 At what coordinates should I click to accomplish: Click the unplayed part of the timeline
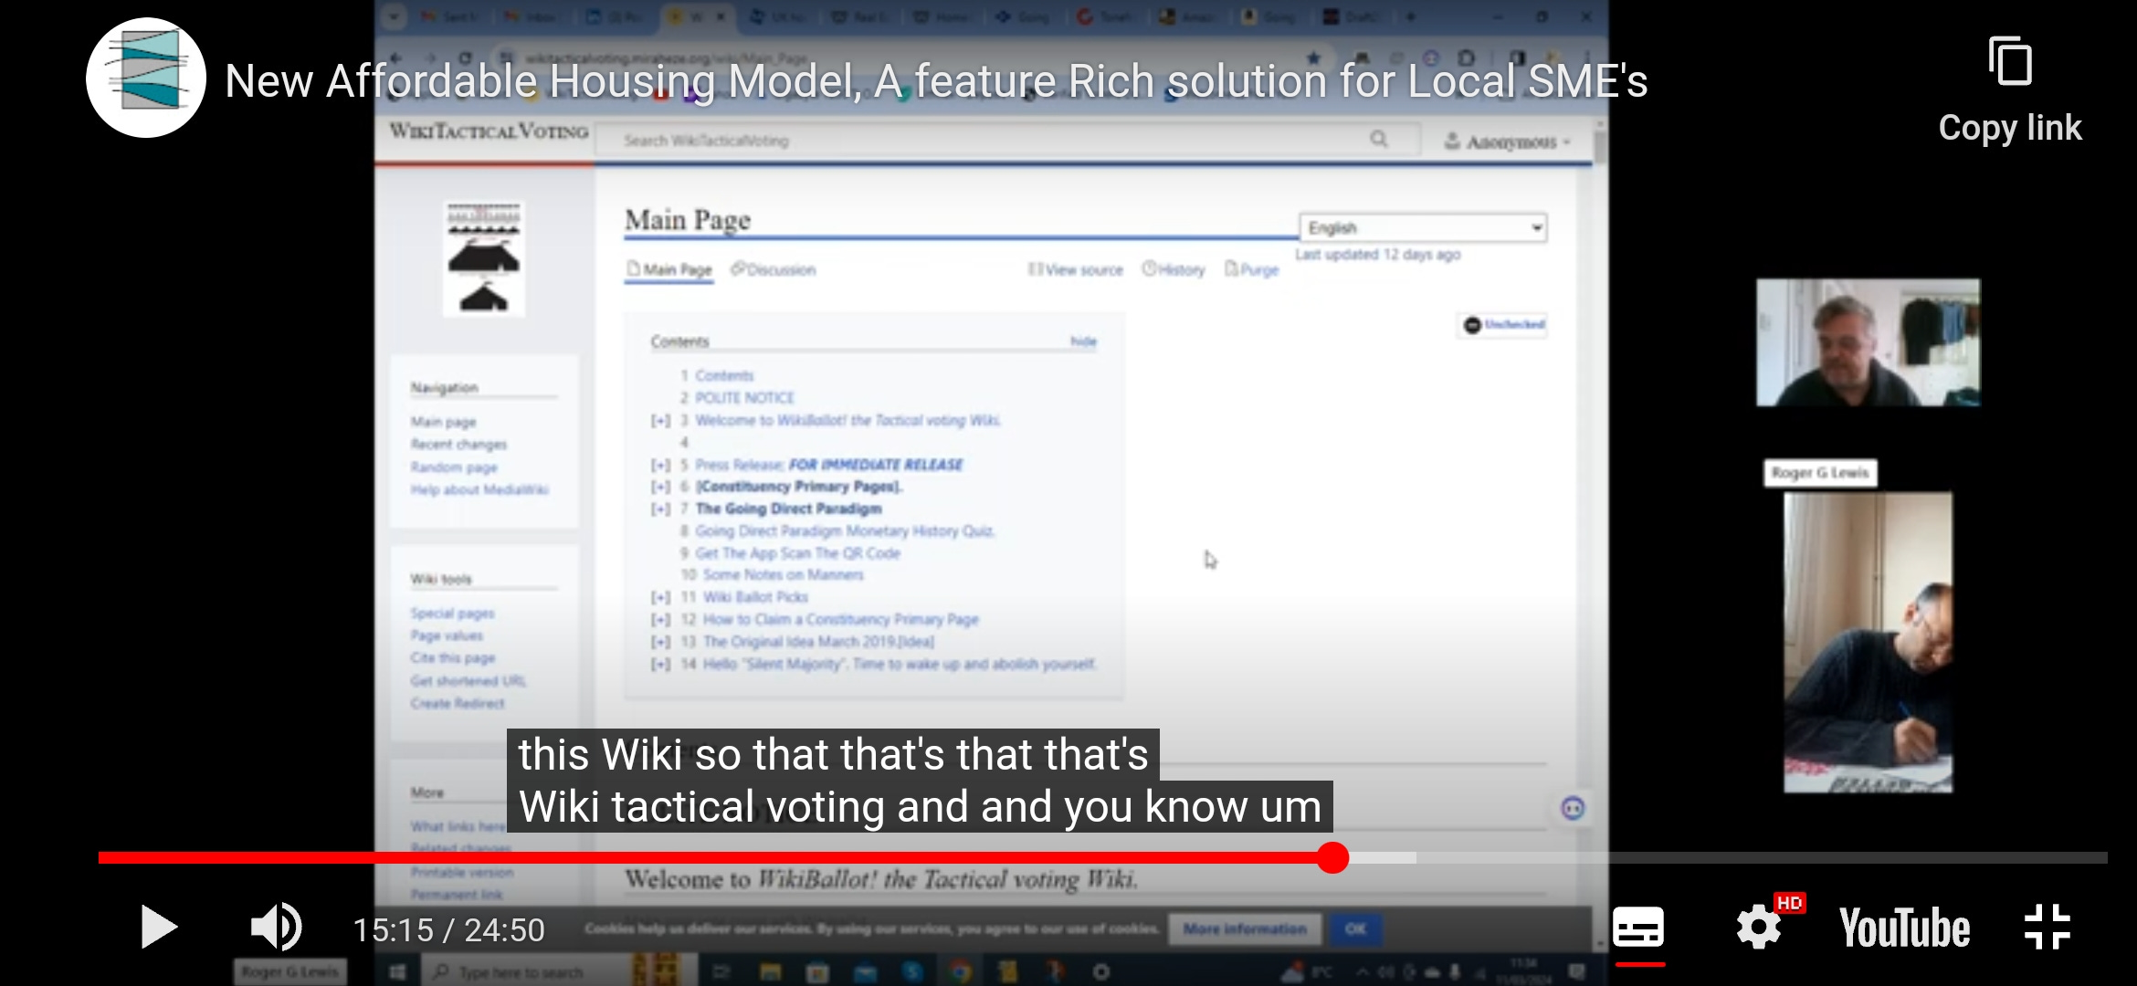[1763, 857]
